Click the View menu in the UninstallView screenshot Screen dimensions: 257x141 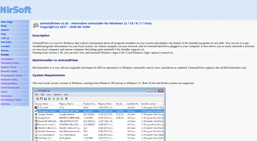(49, 95)
